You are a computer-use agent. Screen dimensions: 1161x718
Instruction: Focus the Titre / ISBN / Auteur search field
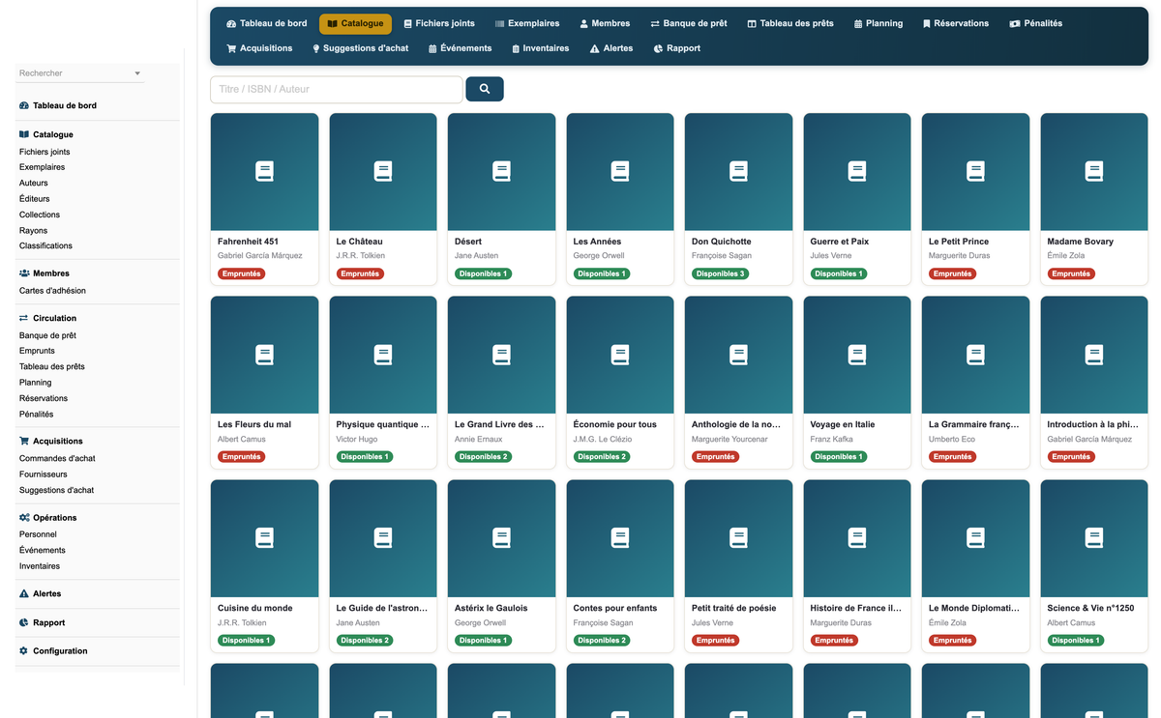pyautogui.click(x=336, y=89)
